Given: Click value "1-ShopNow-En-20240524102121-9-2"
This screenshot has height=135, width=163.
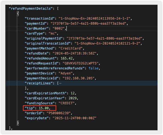Looking at the screenshot, I should pyautogui.click(x=107, y=44).
